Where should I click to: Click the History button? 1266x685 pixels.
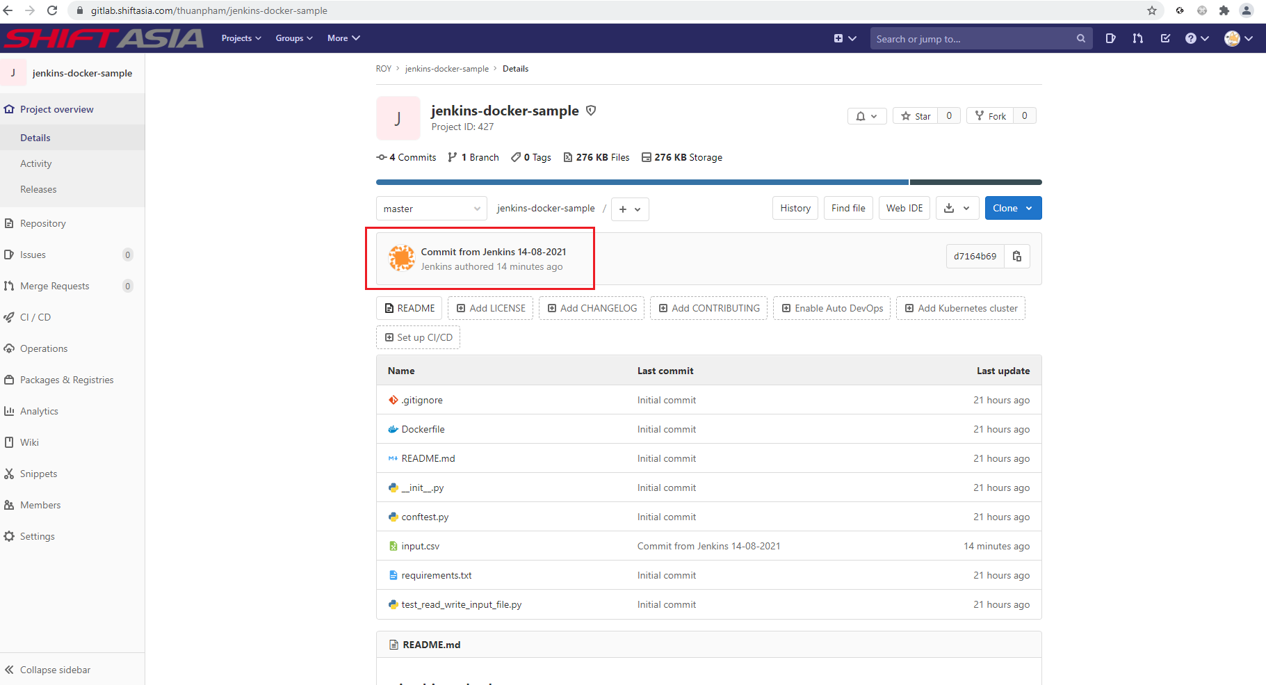[795, 208]
